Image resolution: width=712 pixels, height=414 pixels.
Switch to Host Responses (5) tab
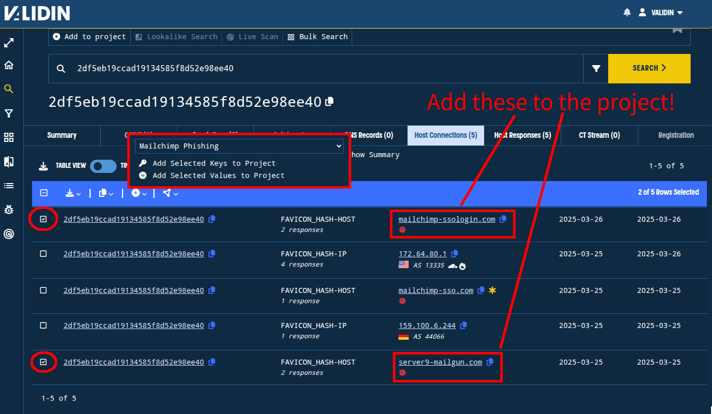coord(523,135)
